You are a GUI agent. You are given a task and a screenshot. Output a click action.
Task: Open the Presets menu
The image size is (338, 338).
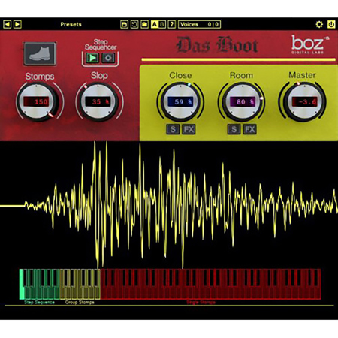pyautogui.click(x=71, y=24)
